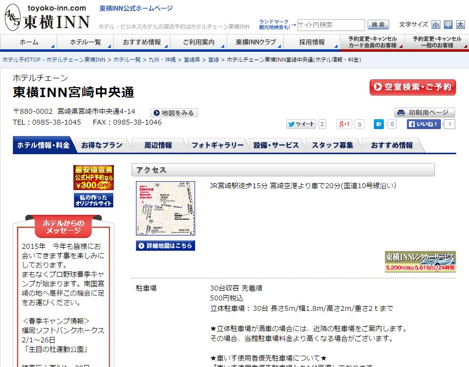Click the Facebook like count 1

coord(449,124)
